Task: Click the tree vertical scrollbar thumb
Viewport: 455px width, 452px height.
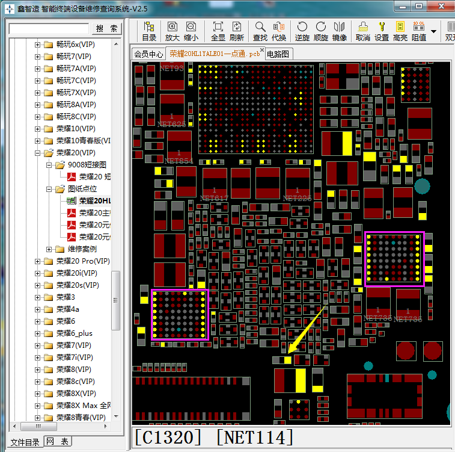Action: point(116,300)
